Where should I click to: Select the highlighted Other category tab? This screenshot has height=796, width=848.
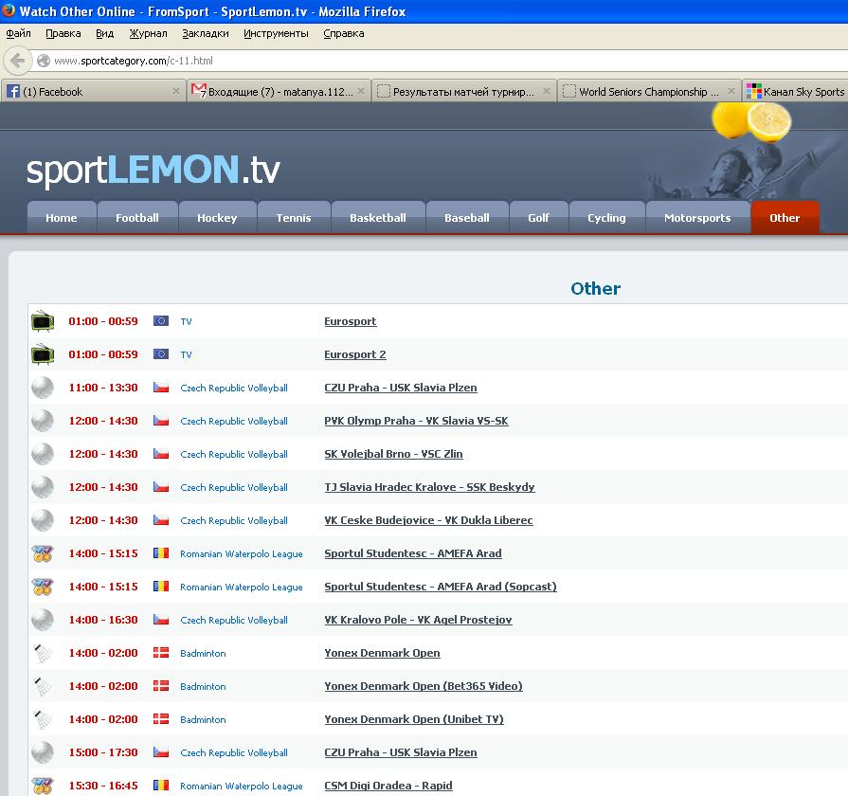pyautogui.click(x=785, y=217)
